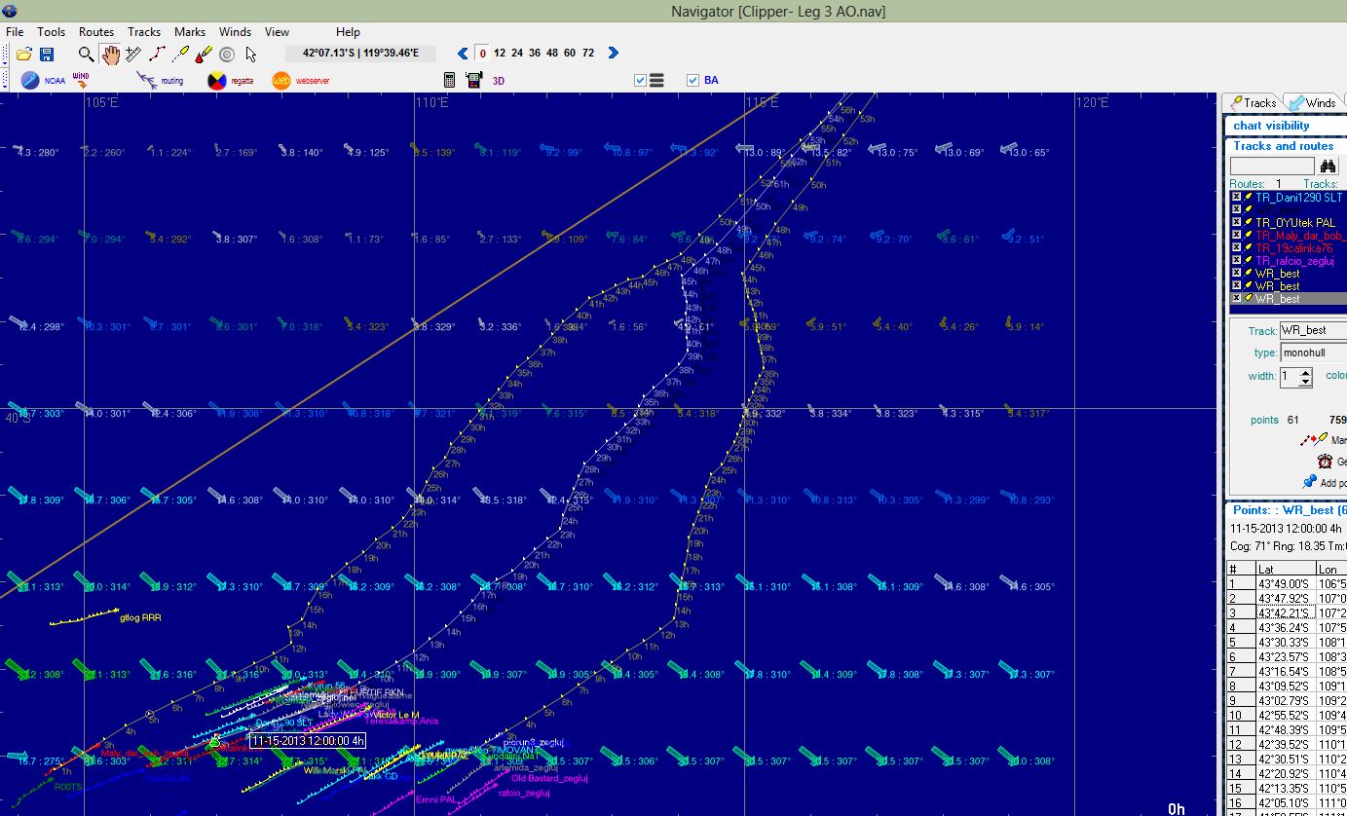Save the navigation file with the floppy icon
Viewport: 1347px width, 816px height.
(46, 54)
